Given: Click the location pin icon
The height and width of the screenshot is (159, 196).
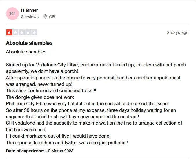Looking at the screenshot, I should (45, 16).
